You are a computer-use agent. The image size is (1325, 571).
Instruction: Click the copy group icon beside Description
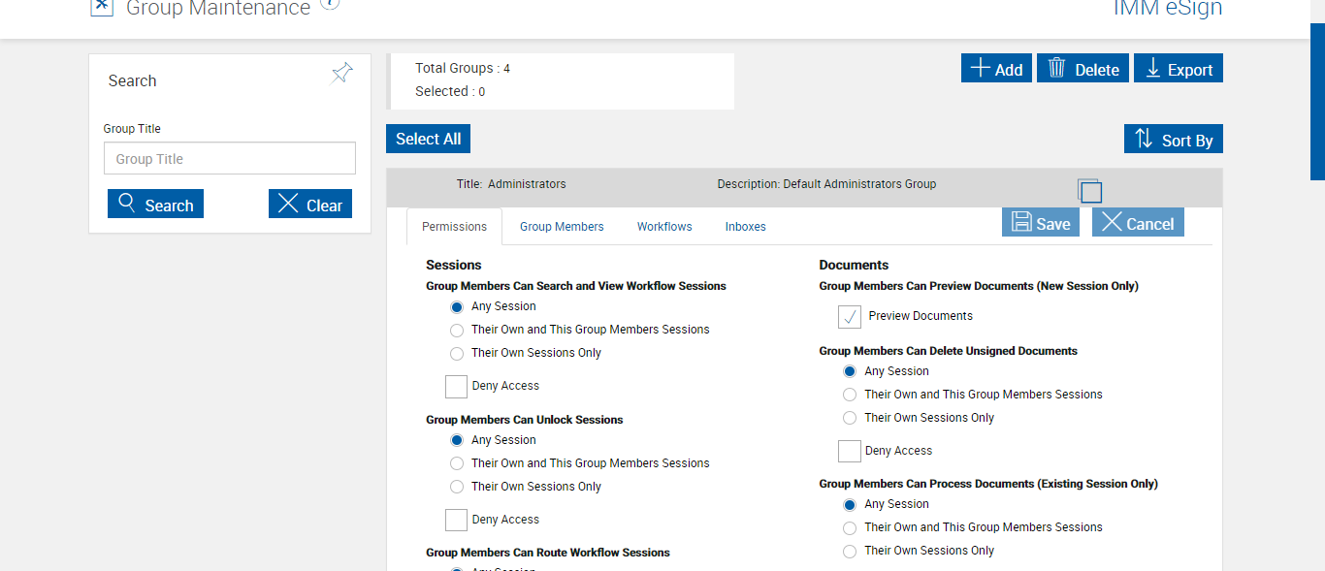point(1089,190)
